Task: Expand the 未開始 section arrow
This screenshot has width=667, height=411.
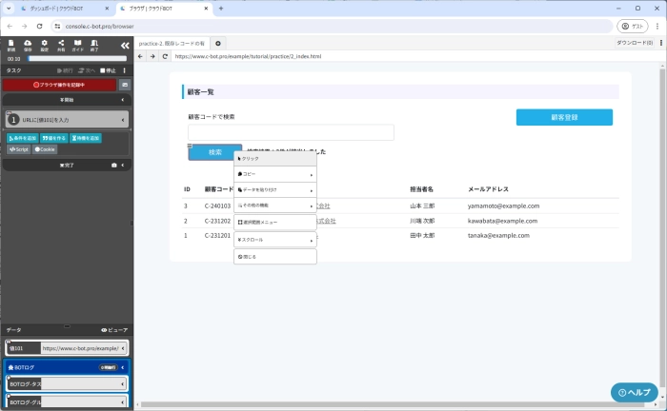Action: (x=122, y=99)
